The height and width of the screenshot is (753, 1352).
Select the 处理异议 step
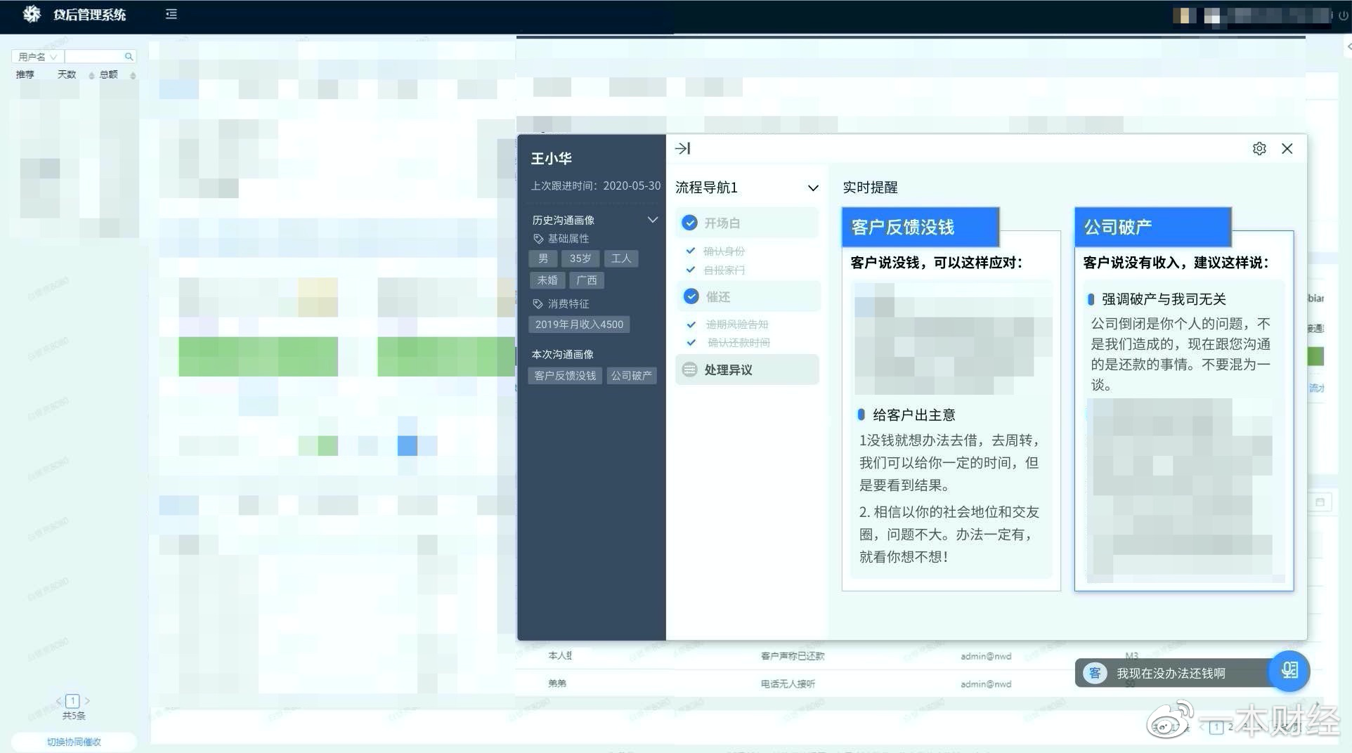coord(748,369)
